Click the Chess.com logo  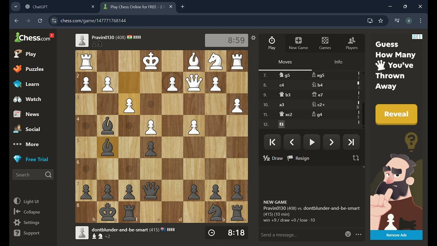point(32,38)
